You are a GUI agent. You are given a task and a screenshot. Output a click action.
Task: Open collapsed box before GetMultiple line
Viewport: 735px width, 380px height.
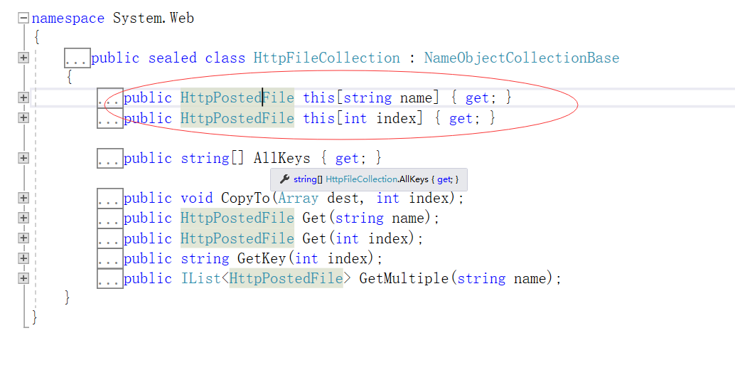(x=110, y=278)
